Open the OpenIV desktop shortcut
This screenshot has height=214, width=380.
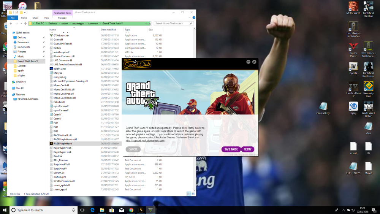coord(353,68)
